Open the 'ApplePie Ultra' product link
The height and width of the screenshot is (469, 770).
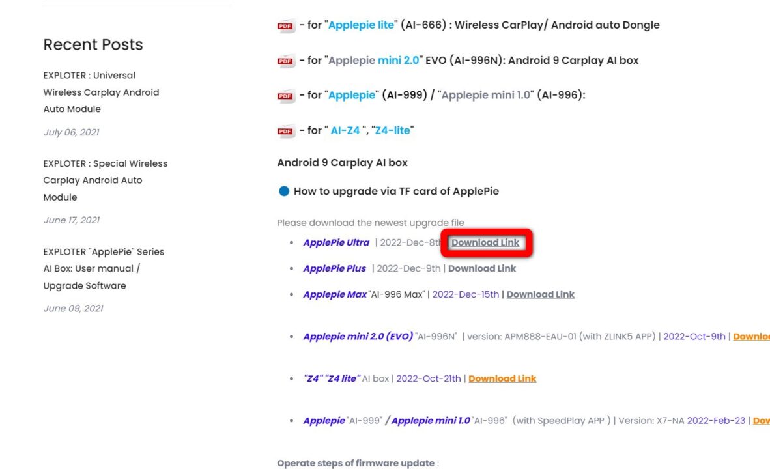click(336, 242)
